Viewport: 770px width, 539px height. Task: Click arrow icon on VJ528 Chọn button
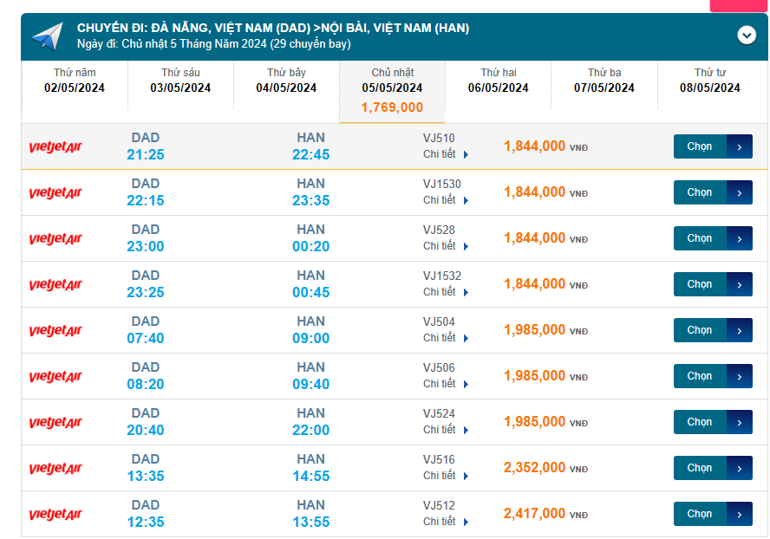[x=739, y=238]
